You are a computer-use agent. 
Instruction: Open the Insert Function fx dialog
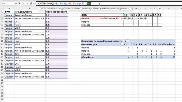pyautogui.click(x=31, y=4)
